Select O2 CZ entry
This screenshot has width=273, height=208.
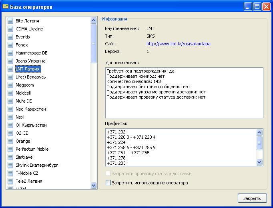click(22, 133)
